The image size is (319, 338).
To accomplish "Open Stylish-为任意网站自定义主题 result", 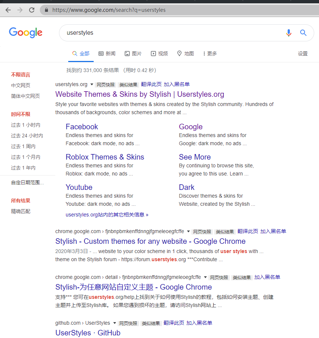I will (x=134, y=287).
